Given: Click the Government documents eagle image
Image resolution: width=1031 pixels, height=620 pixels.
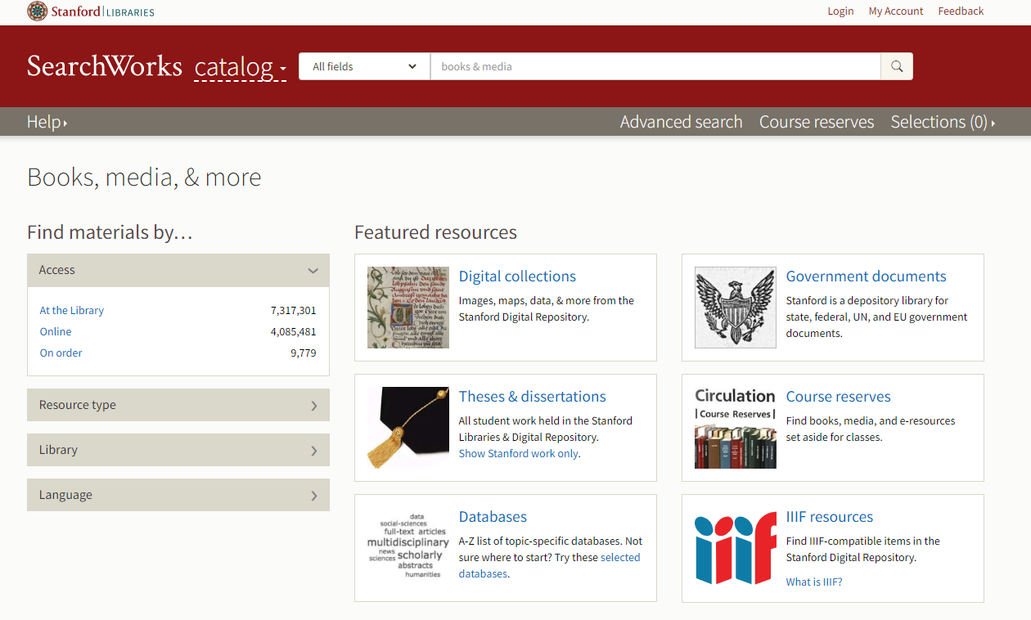Looking at the screenshot, I should click(736, 308).
